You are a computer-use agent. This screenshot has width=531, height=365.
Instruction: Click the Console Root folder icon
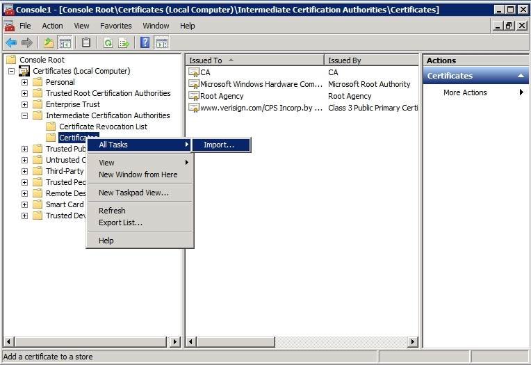(11, 60)
